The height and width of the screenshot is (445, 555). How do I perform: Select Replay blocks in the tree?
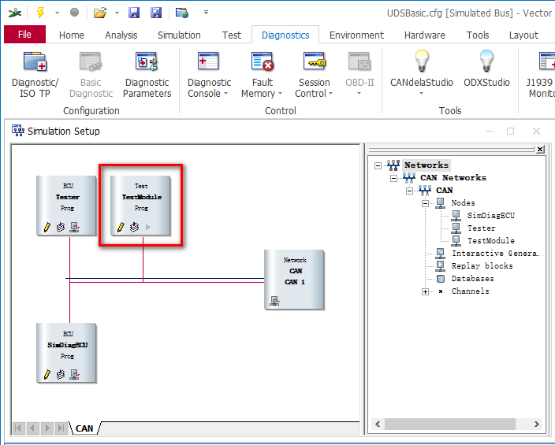coord(482,265)
